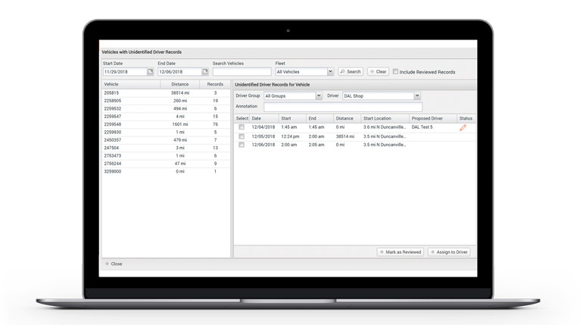The height and width of the screenshot is (325, 583).
Task: Select vehicle 2259930 row
Action: 166,132
